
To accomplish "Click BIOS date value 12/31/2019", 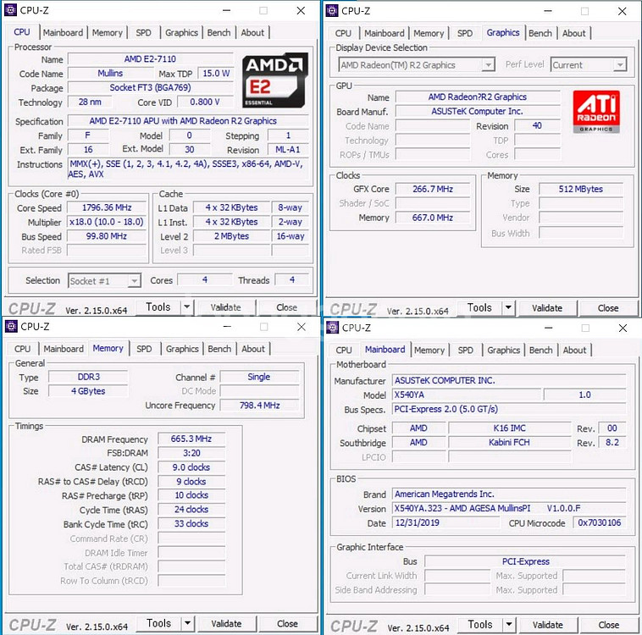I will pos(446,523).
